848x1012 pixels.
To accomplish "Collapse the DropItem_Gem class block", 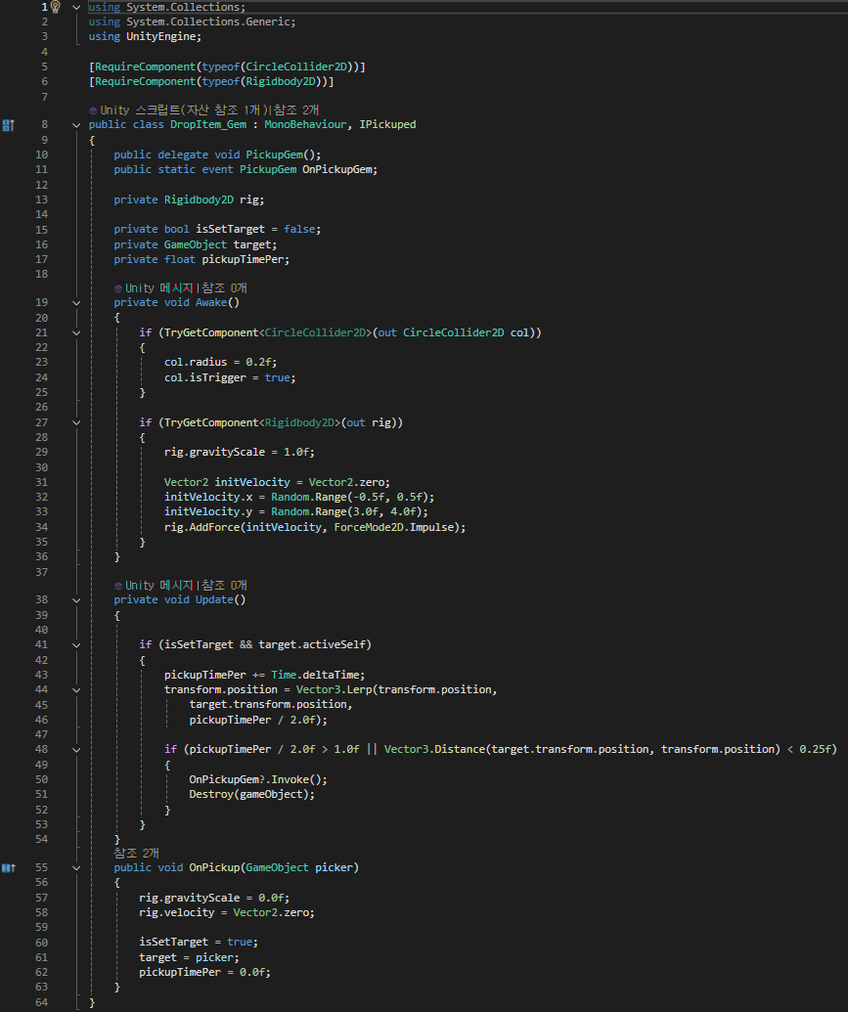I will [76, 125].
